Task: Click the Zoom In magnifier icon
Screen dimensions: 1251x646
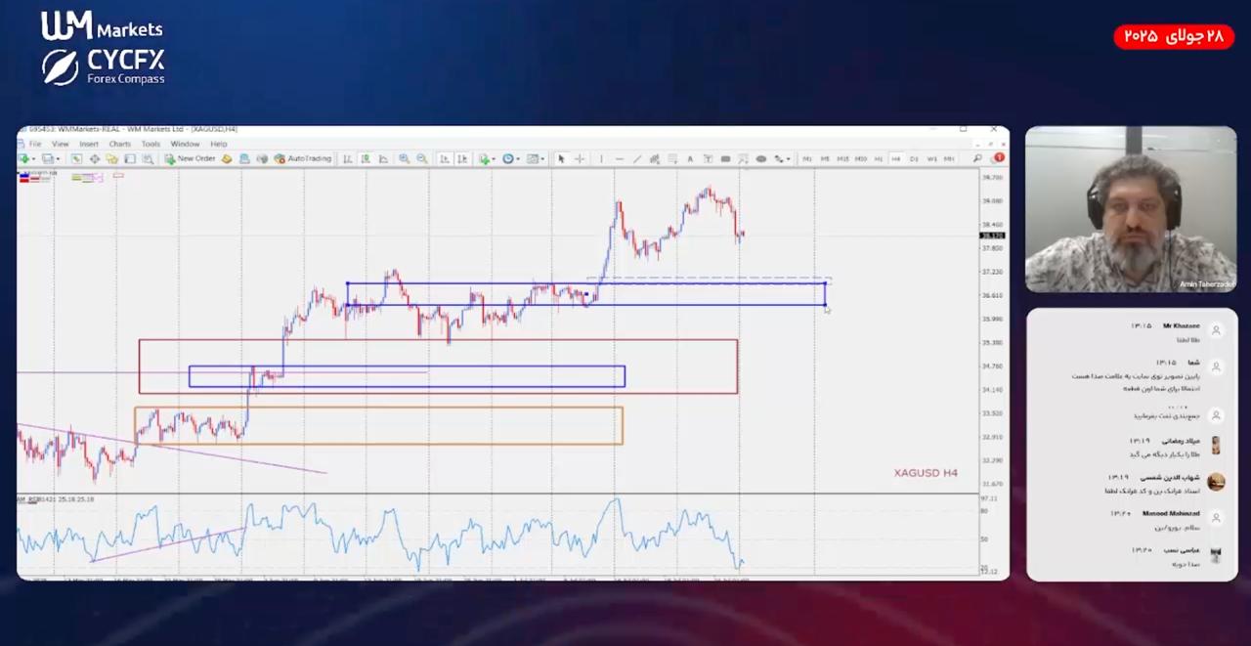Action: [404, 158]
